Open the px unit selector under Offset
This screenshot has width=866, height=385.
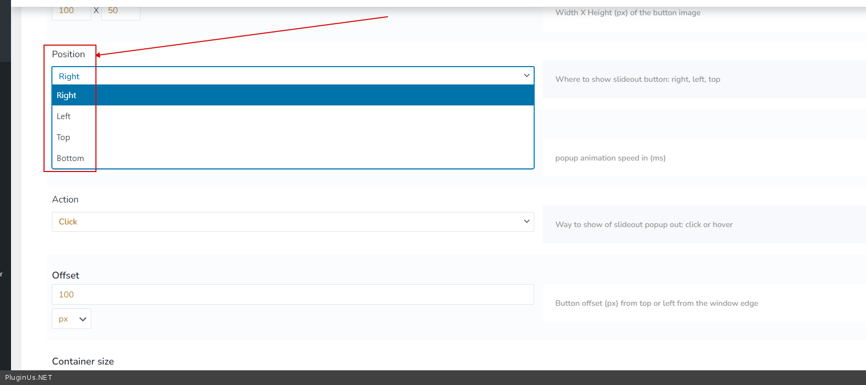71,319
